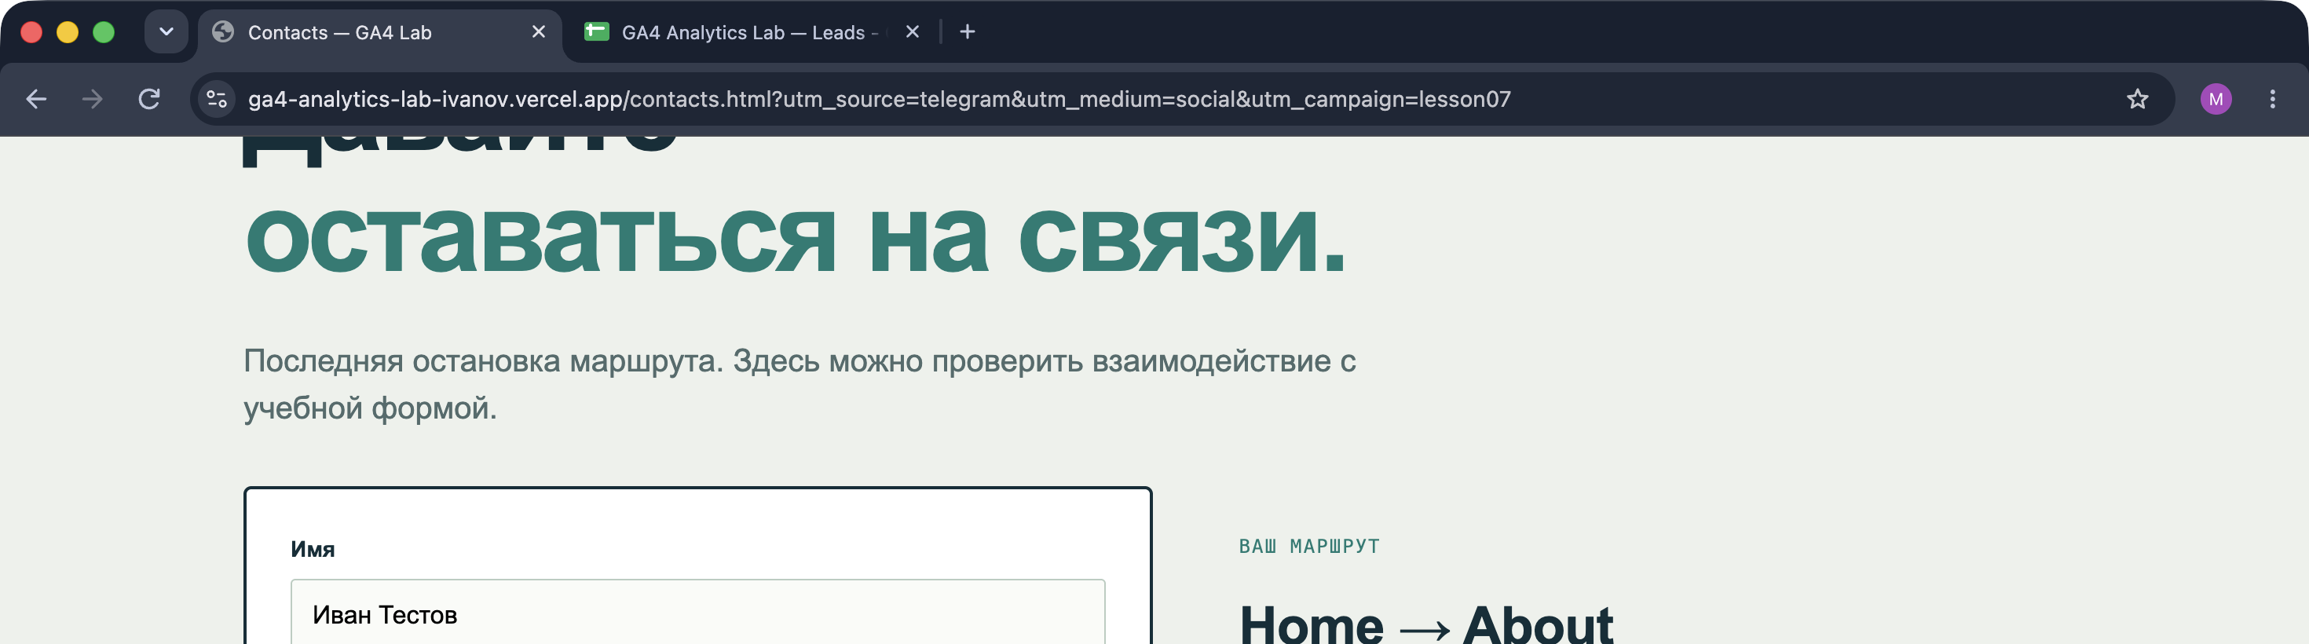
Task: Click the green fullscreen window button
Action: click(104, 32)
